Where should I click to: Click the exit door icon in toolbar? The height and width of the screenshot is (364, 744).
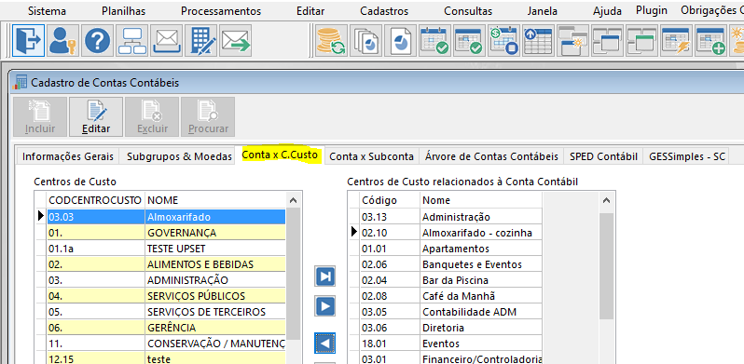(x=29, y=40)
